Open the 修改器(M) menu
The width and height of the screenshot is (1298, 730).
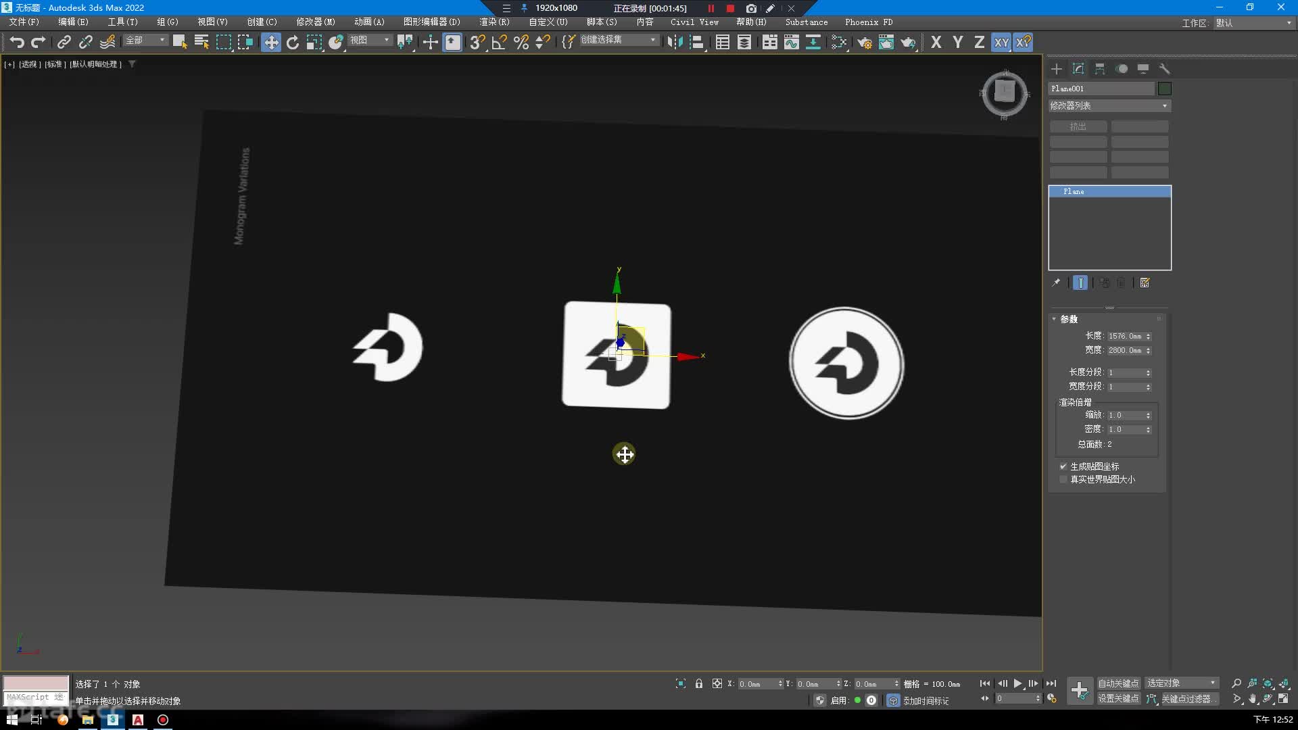tap(316, 22)
